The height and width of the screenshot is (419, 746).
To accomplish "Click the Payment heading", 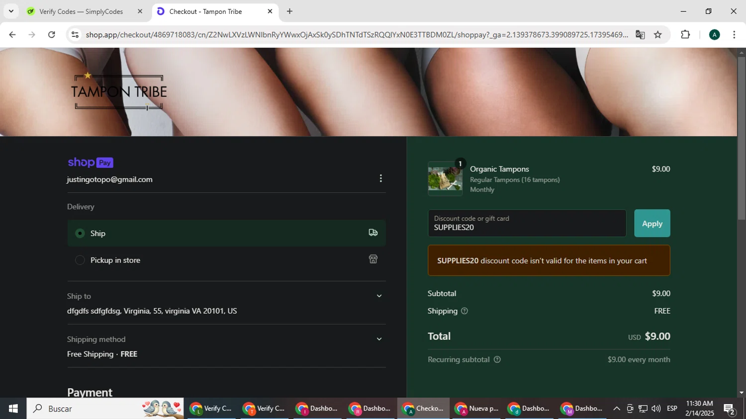I will click(90, 392).
